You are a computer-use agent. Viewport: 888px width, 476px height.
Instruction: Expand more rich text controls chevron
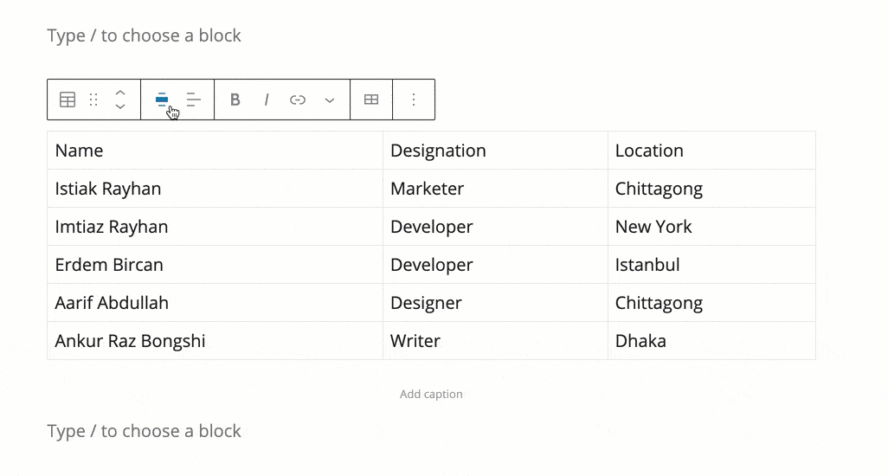[330, 100]
